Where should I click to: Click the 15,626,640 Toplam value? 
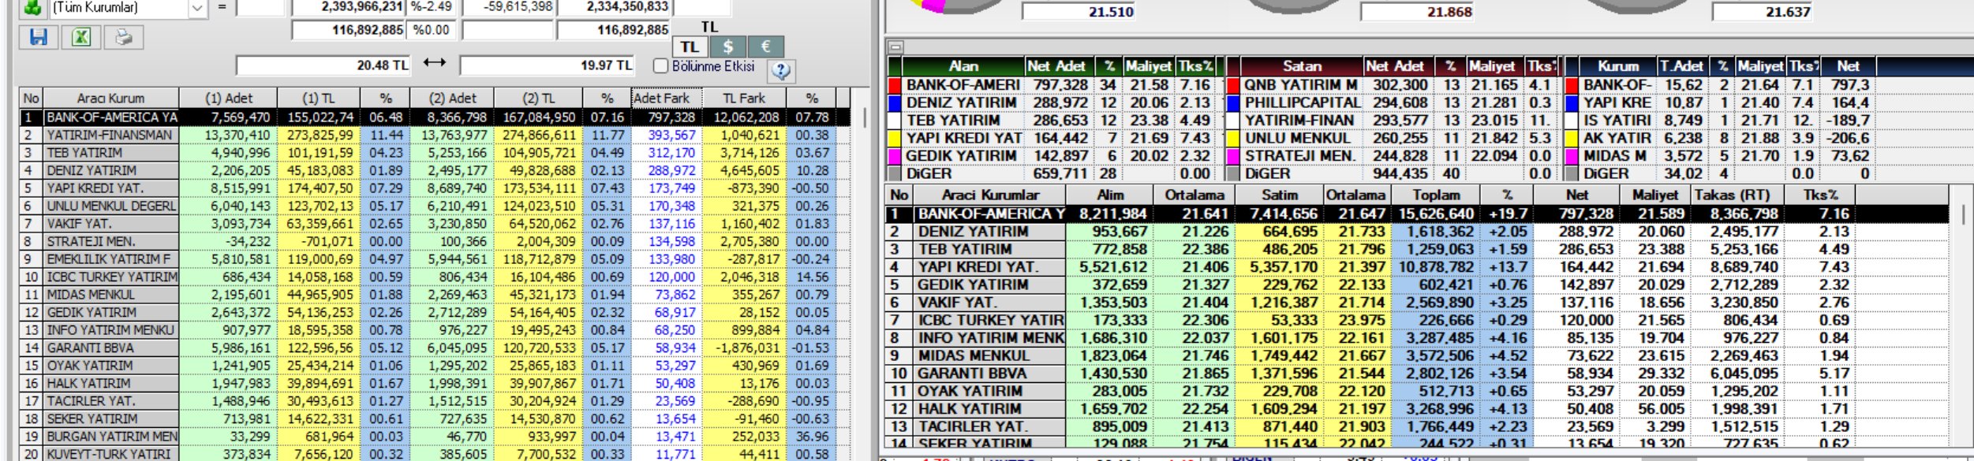pos(1436,214)
